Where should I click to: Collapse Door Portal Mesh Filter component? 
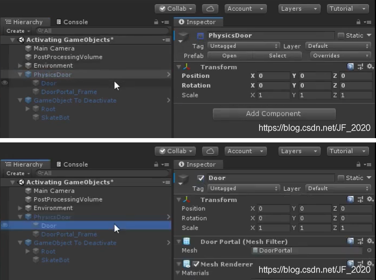179,242
